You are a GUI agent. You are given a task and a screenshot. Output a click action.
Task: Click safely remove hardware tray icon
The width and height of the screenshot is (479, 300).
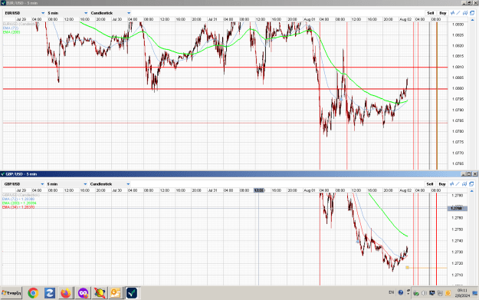[x=416, y=293]
